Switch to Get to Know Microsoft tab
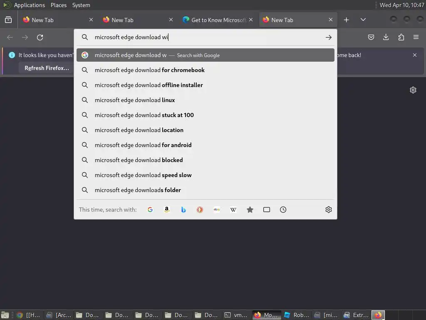 (x=217, y=20)
